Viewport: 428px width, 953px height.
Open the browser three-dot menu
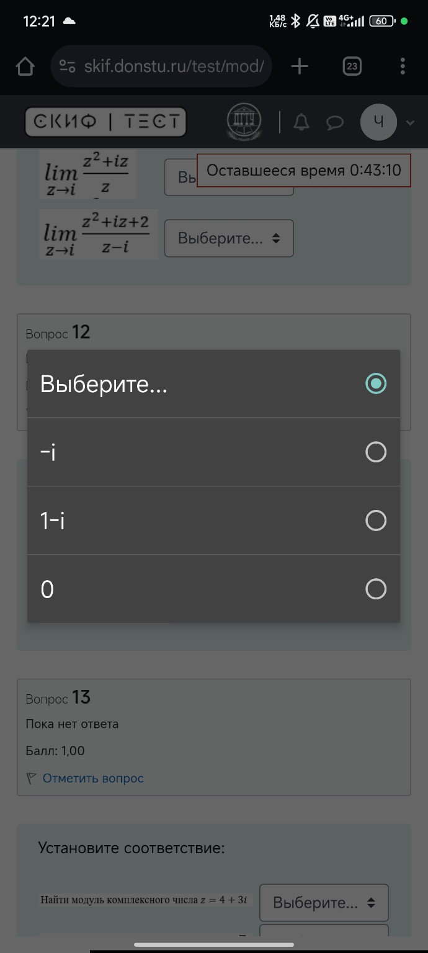coord(403,66)
